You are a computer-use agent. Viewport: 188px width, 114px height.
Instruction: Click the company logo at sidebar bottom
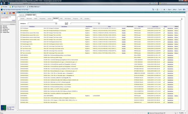[x=4, y=108]
